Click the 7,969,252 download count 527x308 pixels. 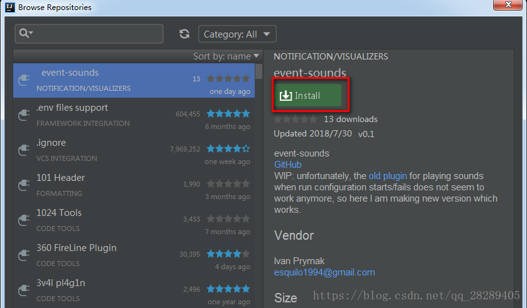coord(185,149)
